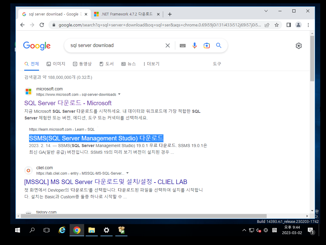Image resolution: width=326 pixels, height=245 pixels.
Task: Go forward to the next page
Action: (32, 25)
